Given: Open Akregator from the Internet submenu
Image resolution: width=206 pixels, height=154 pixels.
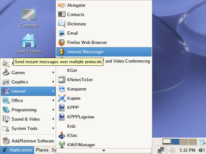Looking at the screenshot, I should pos(76,5).
